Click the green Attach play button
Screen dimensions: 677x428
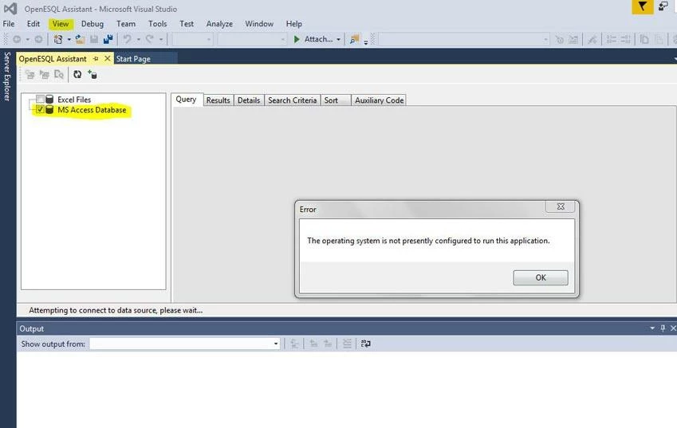click(x=297, y=39)
